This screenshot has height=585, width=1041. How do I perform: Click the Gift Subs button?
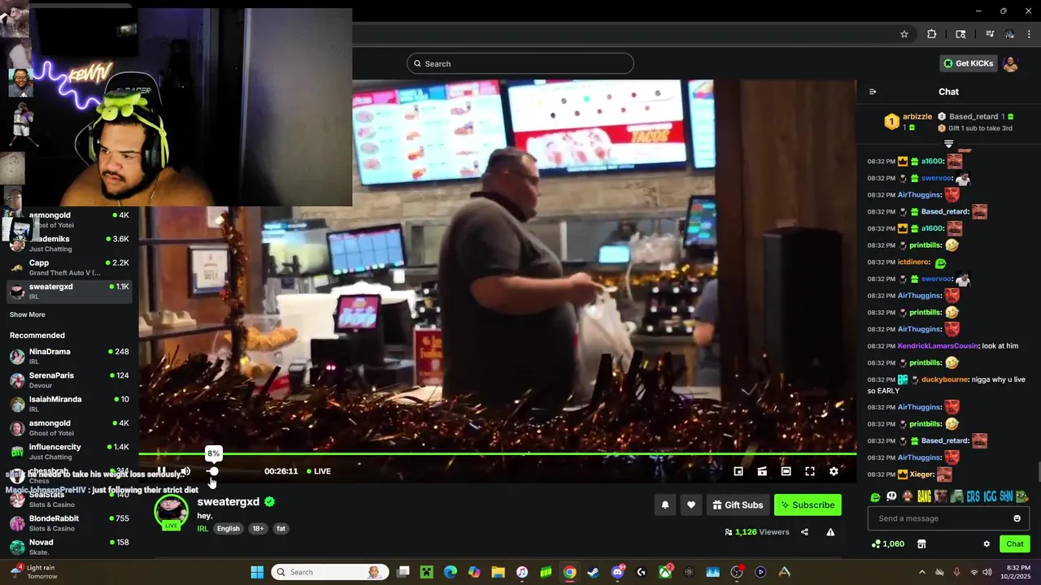point(738,505)
